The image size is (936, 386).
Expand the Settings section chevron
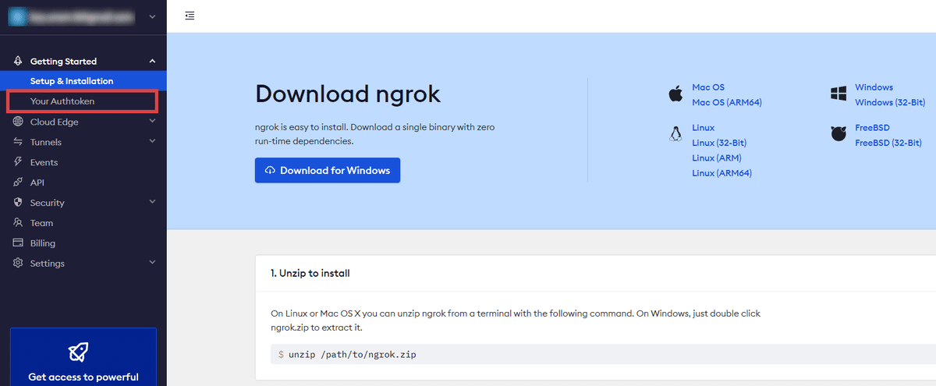[152, 264]
